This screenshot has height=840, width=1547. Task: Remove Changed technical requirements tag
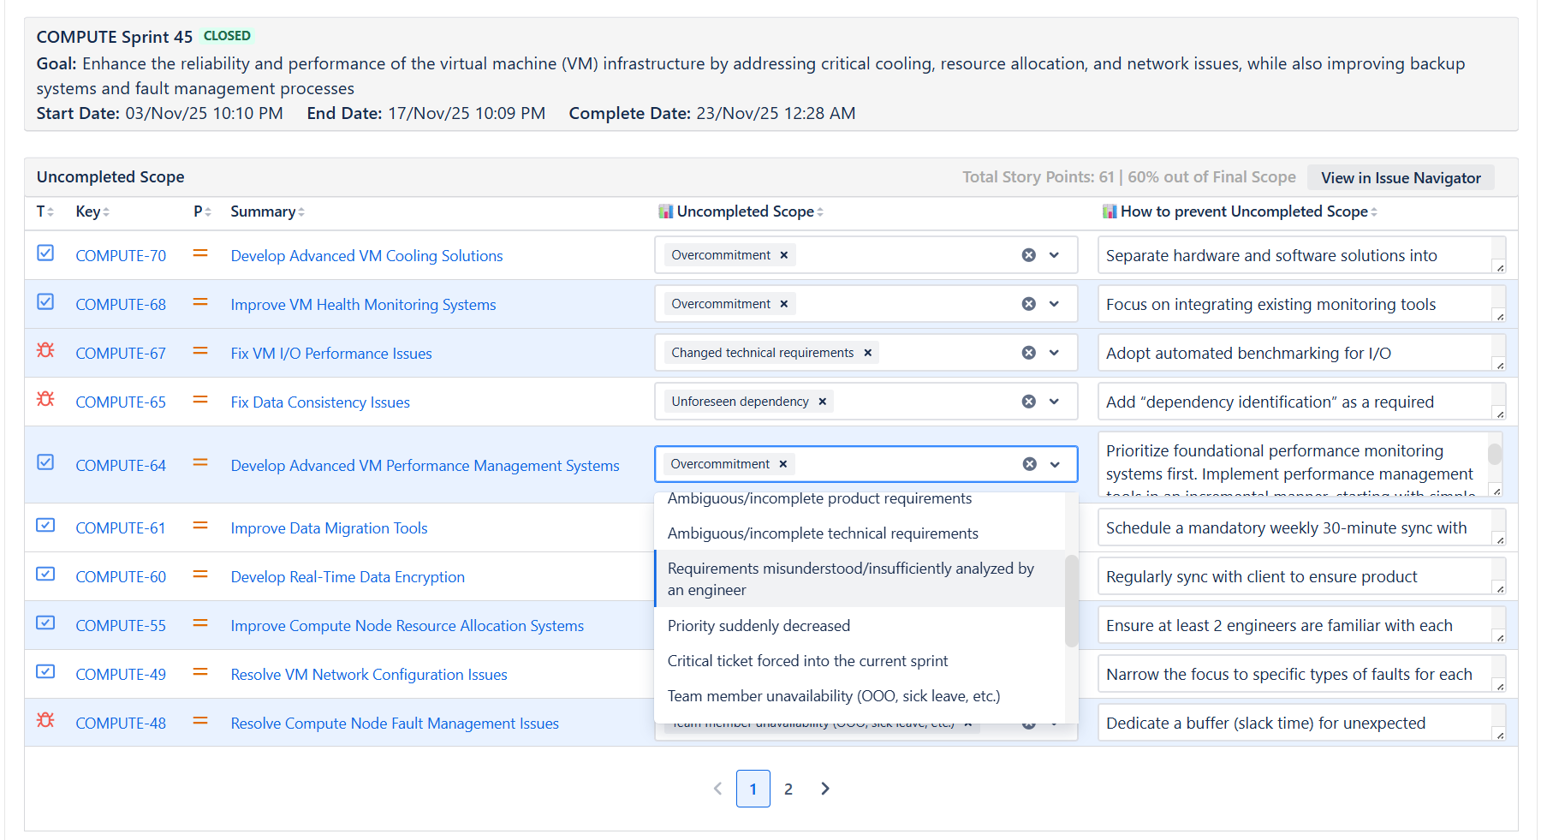(x=867, y=353)
